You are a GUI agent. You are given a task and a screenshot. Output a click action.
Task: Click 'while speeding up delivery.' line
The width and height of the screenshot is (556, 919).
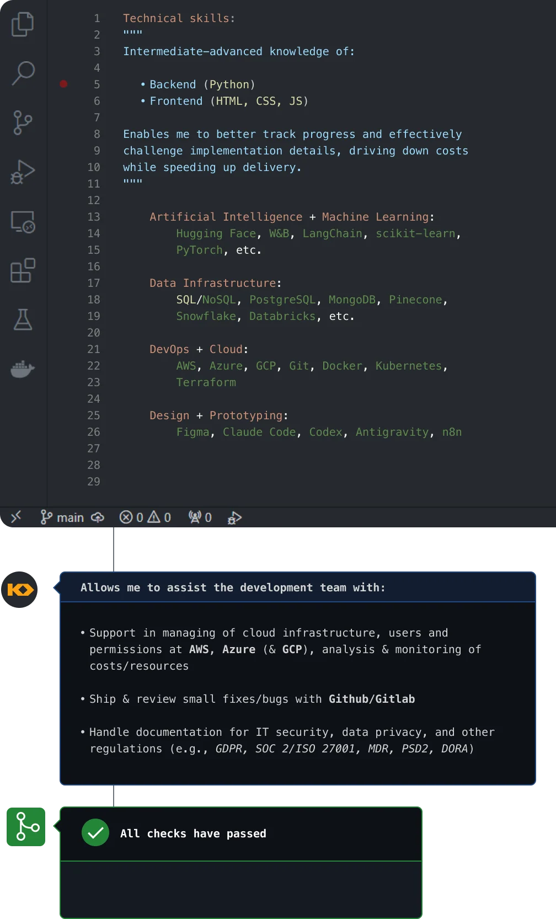coord(212,167)
